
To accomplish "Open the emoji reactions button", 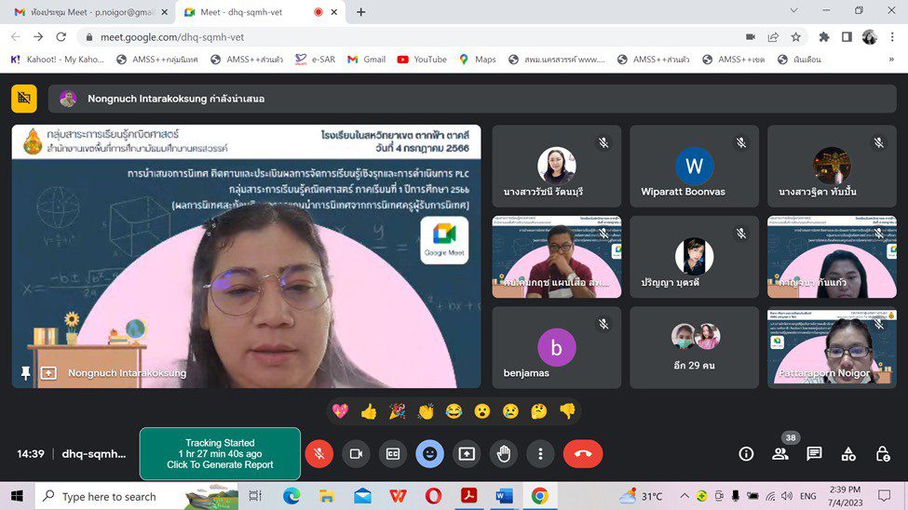I will click(x=429, y=454).
